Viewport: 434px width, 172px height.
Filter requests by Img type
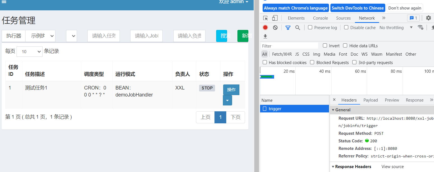(316, 54)
